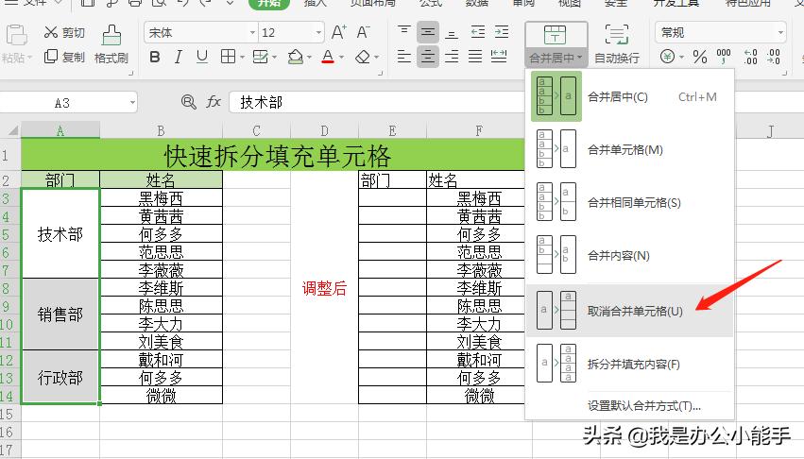Click the Wrap Text (自动换行) icon
Image resolution: width=804 pixels, height=459 pixels.
coord(616,35)
